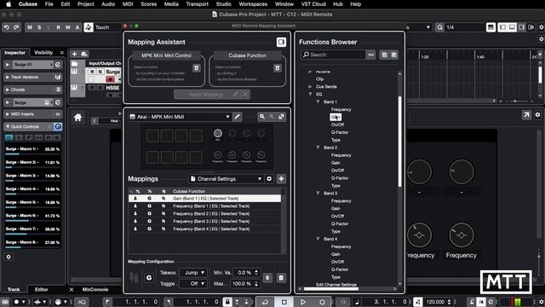The width and height of the screenshot is (545, 307).
Task: Toggle the Quick Controls power button
Action: 58,127
